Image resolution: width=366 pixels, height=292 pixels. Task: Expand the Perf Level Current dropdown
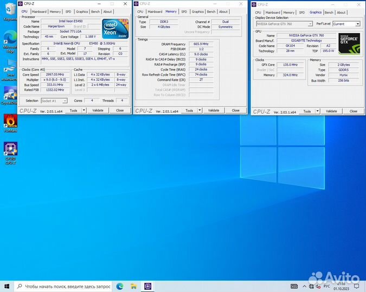pyautogui.click(x=358, y=24)
